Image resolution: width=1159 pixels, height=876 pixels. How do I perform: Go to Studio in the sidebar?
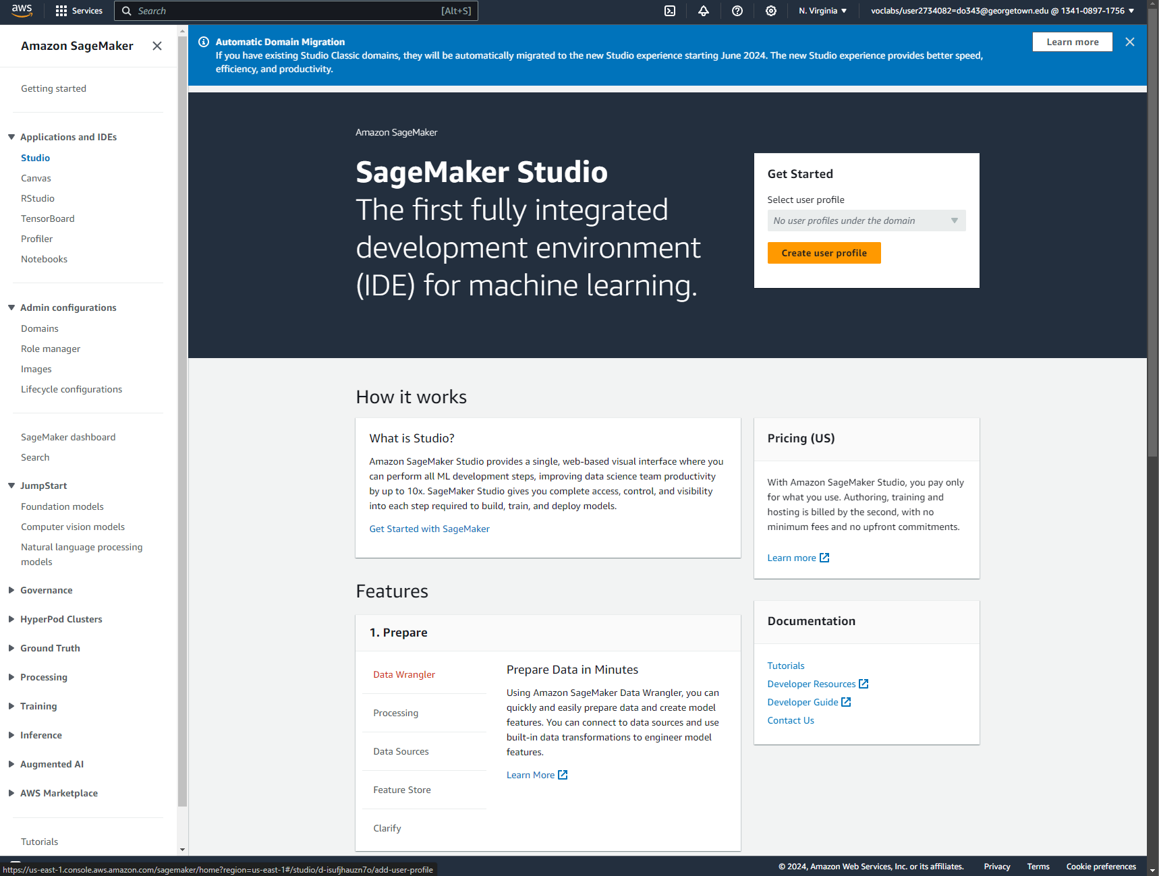point(35,158)
